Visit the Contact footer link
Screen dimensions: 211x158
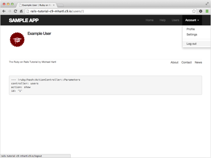click(186, 62)
